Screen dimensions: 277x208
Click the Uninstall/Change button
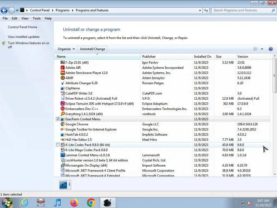click(x=93, y=49)
